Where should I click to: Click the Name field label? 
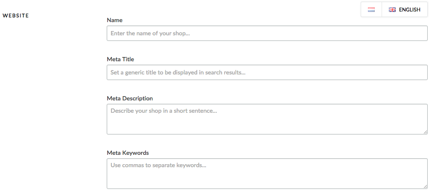115,20
